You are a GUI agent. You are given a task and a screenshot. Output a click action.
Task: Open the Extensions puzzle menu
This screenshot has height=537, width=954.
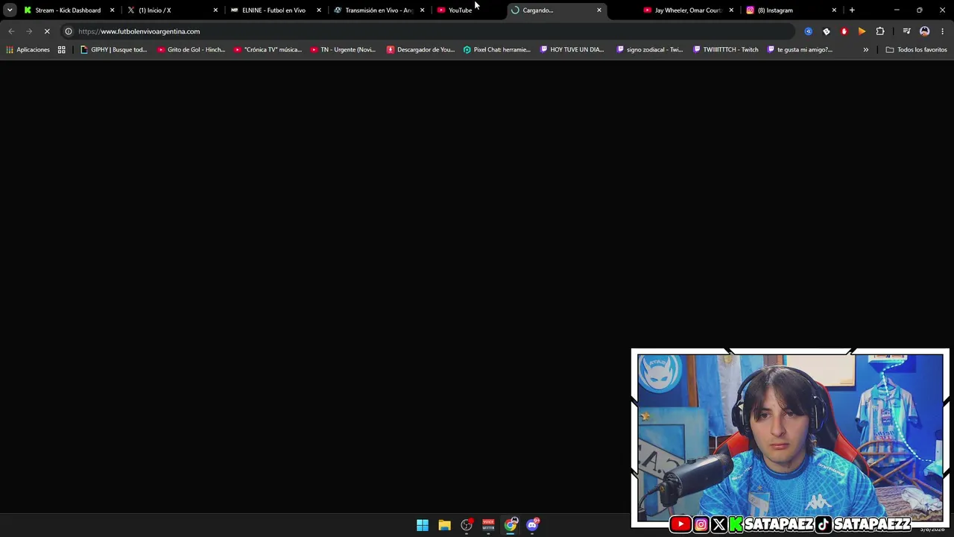880,31
